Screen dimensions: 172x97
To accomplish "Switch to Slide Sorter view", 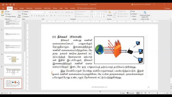I will tap(142, 93).
